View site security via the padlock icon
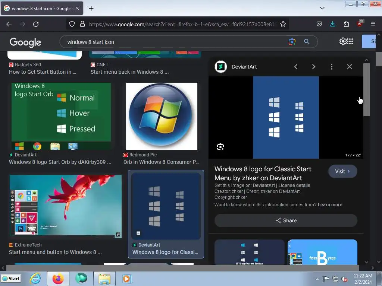 pyautogui.click(x=82, y=24)
